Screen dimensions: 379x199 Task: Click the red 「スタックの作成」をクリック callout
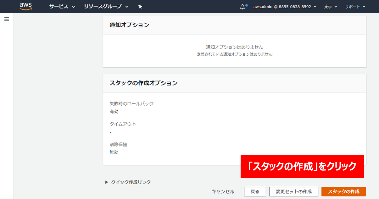pos(302,166)
